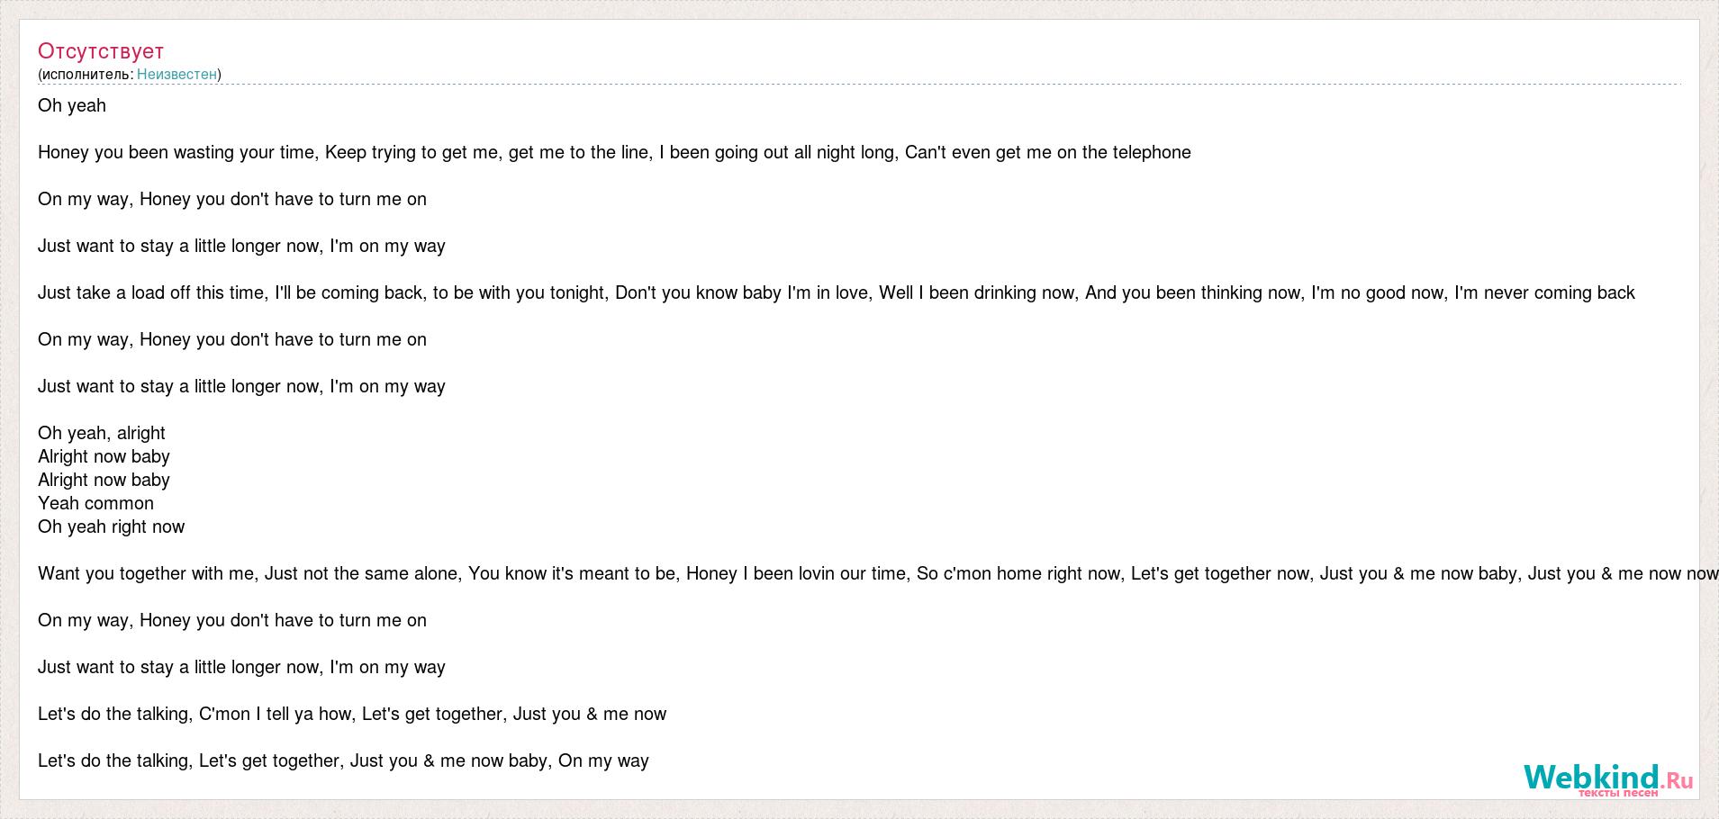Click the opening 'Oh yeah' lyric line
This screenshot has width=1719, height=819.
pos(72,105)
